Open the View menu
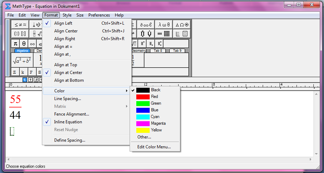The image size is (324, 173). click(x=35, y=15)
